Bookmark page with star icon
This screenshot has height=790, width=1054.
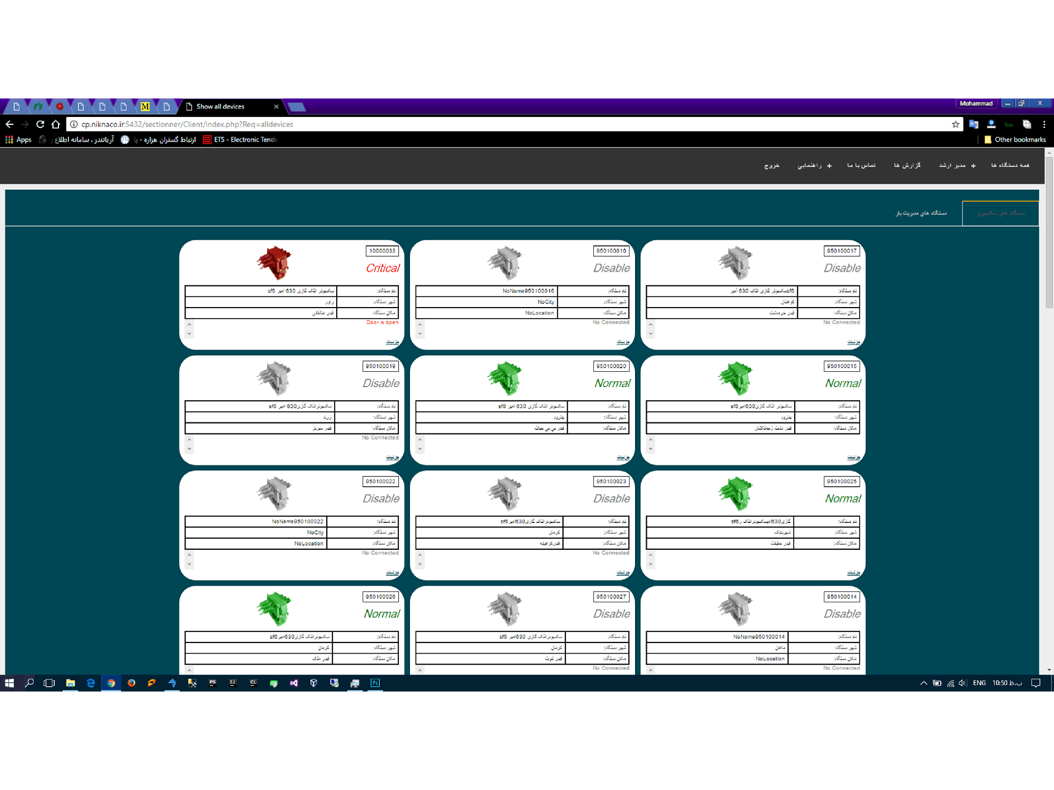click(x=955, y=124)
